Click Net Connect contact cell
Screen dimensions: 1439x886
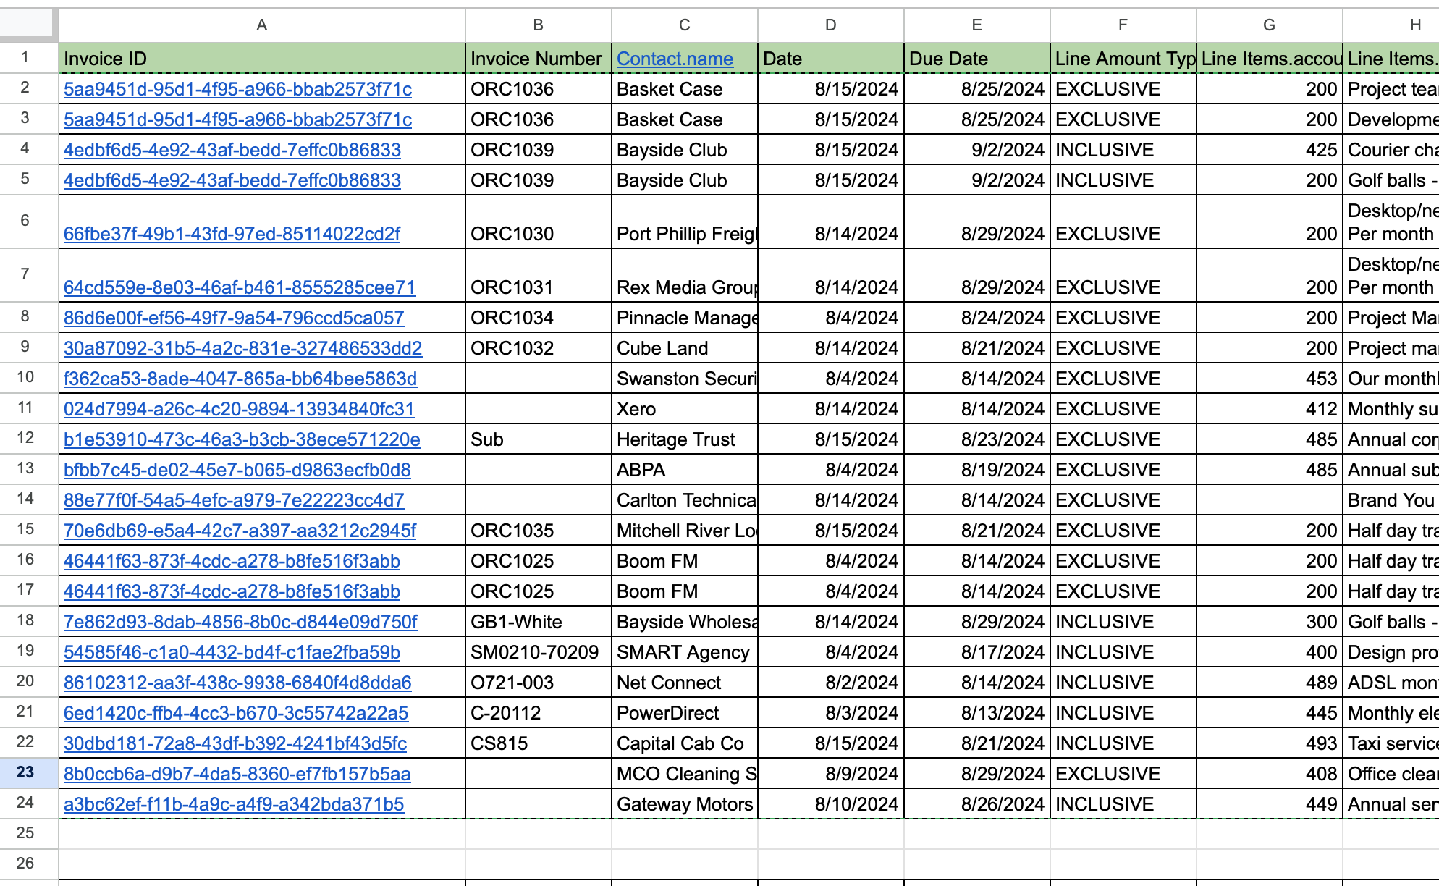pos(684,683)
